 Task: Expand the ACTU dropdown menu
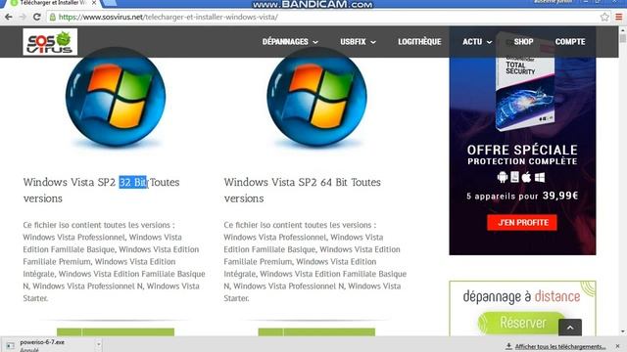tap(477, 41)
